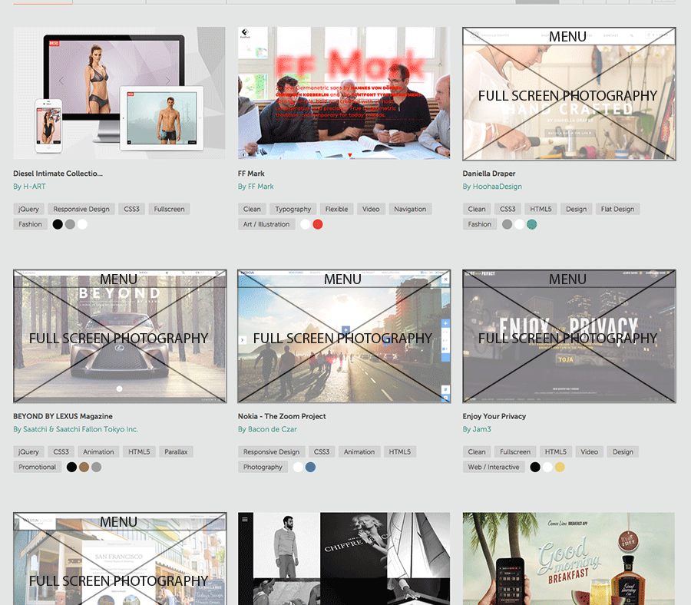Open the FF Mark site thumbnail
Image resolution: width=691 pixels, height=605 pixels.
(x=344, y=93)
